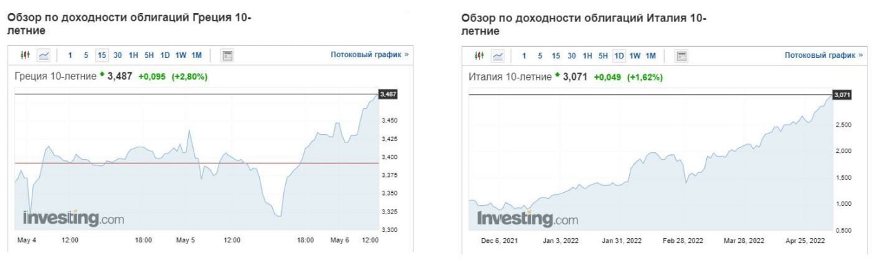The image size is (882, 263).
Task: Select 15-minute interval on Italy chart
Action: tap(555, 56)
